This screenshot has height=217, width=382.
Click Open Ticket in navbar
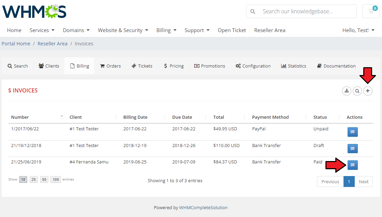tap(232, 30)
